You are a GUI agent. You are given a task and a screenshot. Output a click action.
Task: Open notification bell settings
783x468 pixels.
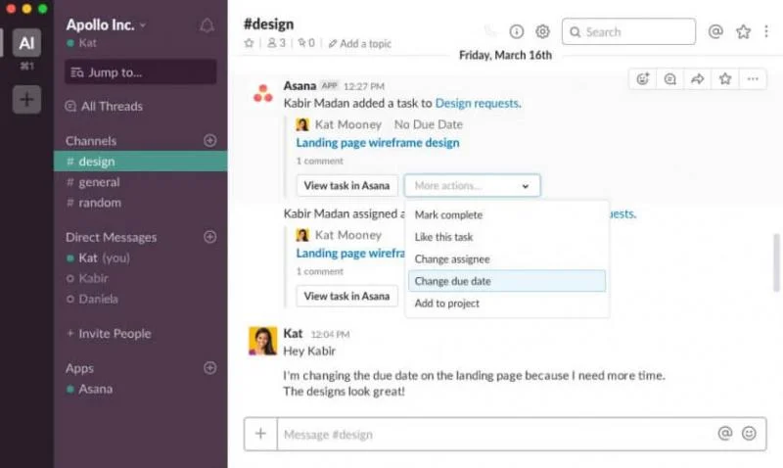pyautogui.click(x=207, y=25)
